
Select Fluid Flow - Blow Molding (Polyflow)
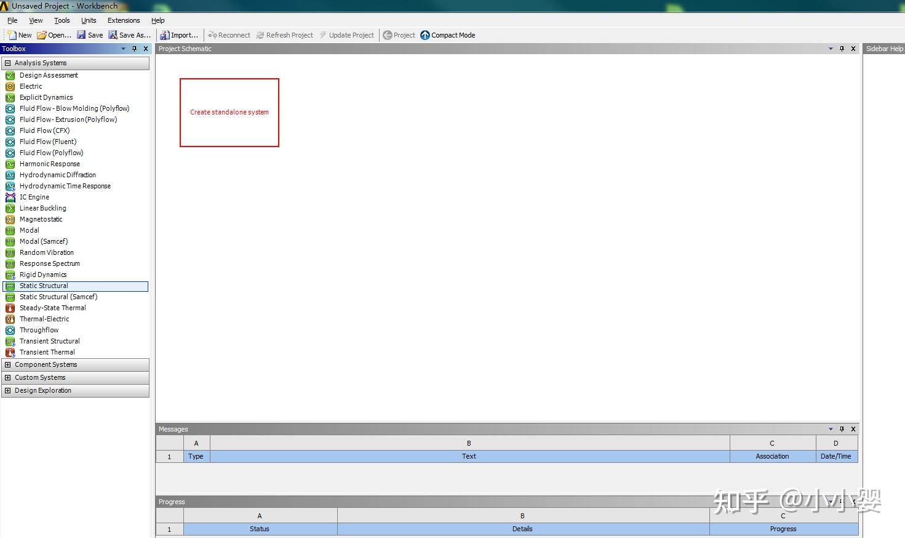pyautogui.click(x=76, y=108)
